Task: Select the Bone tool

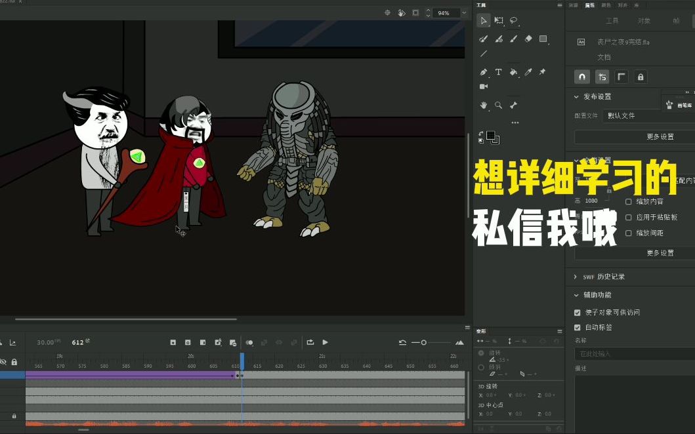Action: 514,105
